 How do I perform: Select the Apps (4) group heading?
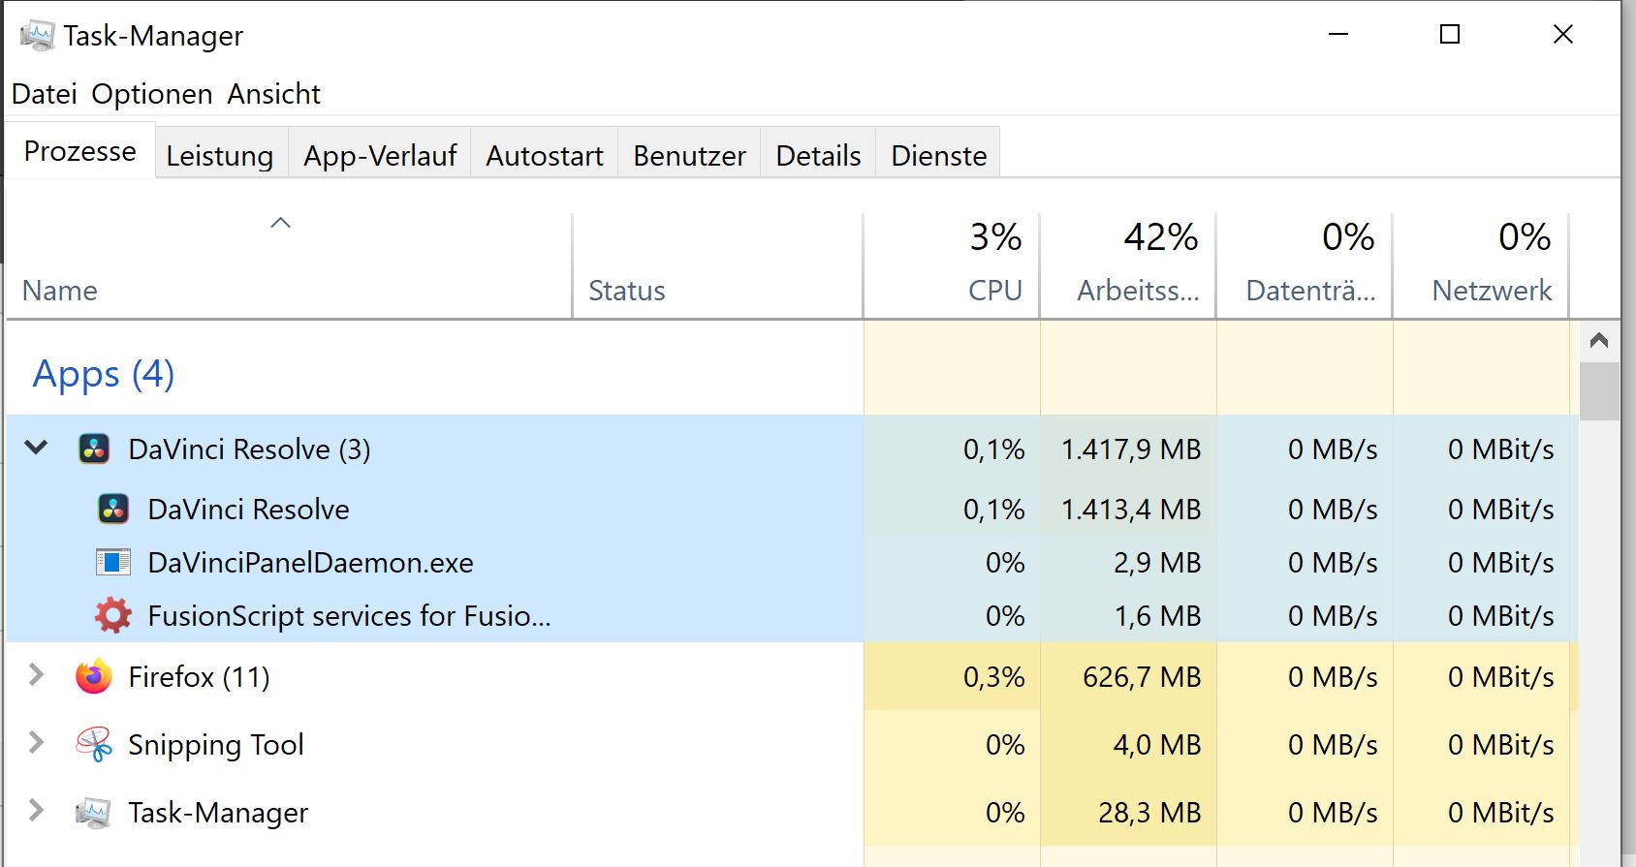point(104,374)
